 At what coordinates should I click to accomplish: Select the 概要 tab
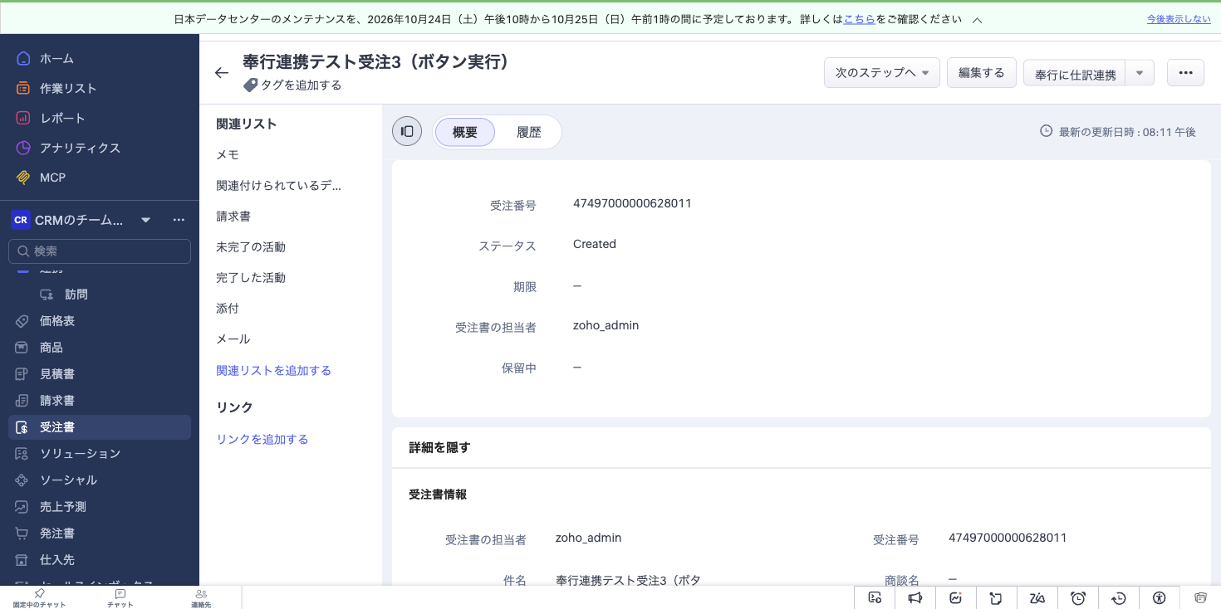(x=465, y=132)
